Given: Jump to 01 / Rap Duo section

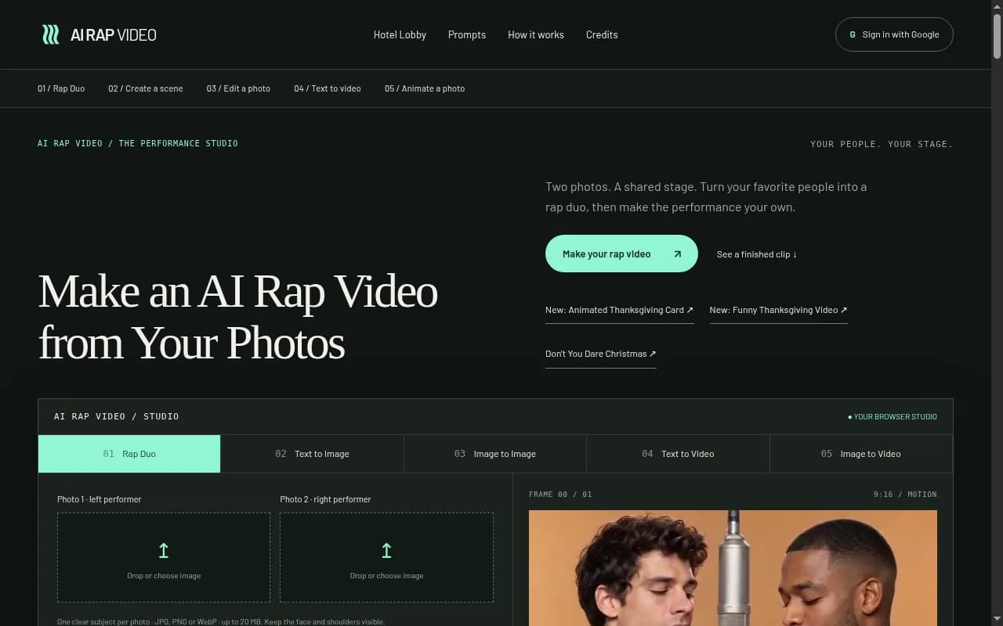Looking at the screenshot, I should click(x=61, y=88).
